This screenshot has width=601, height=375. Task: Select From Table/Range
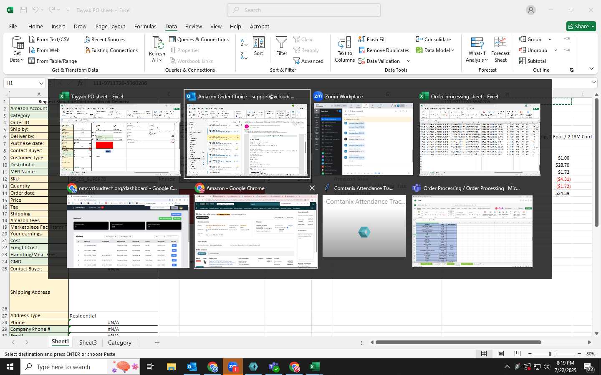(x=53, y=61)
